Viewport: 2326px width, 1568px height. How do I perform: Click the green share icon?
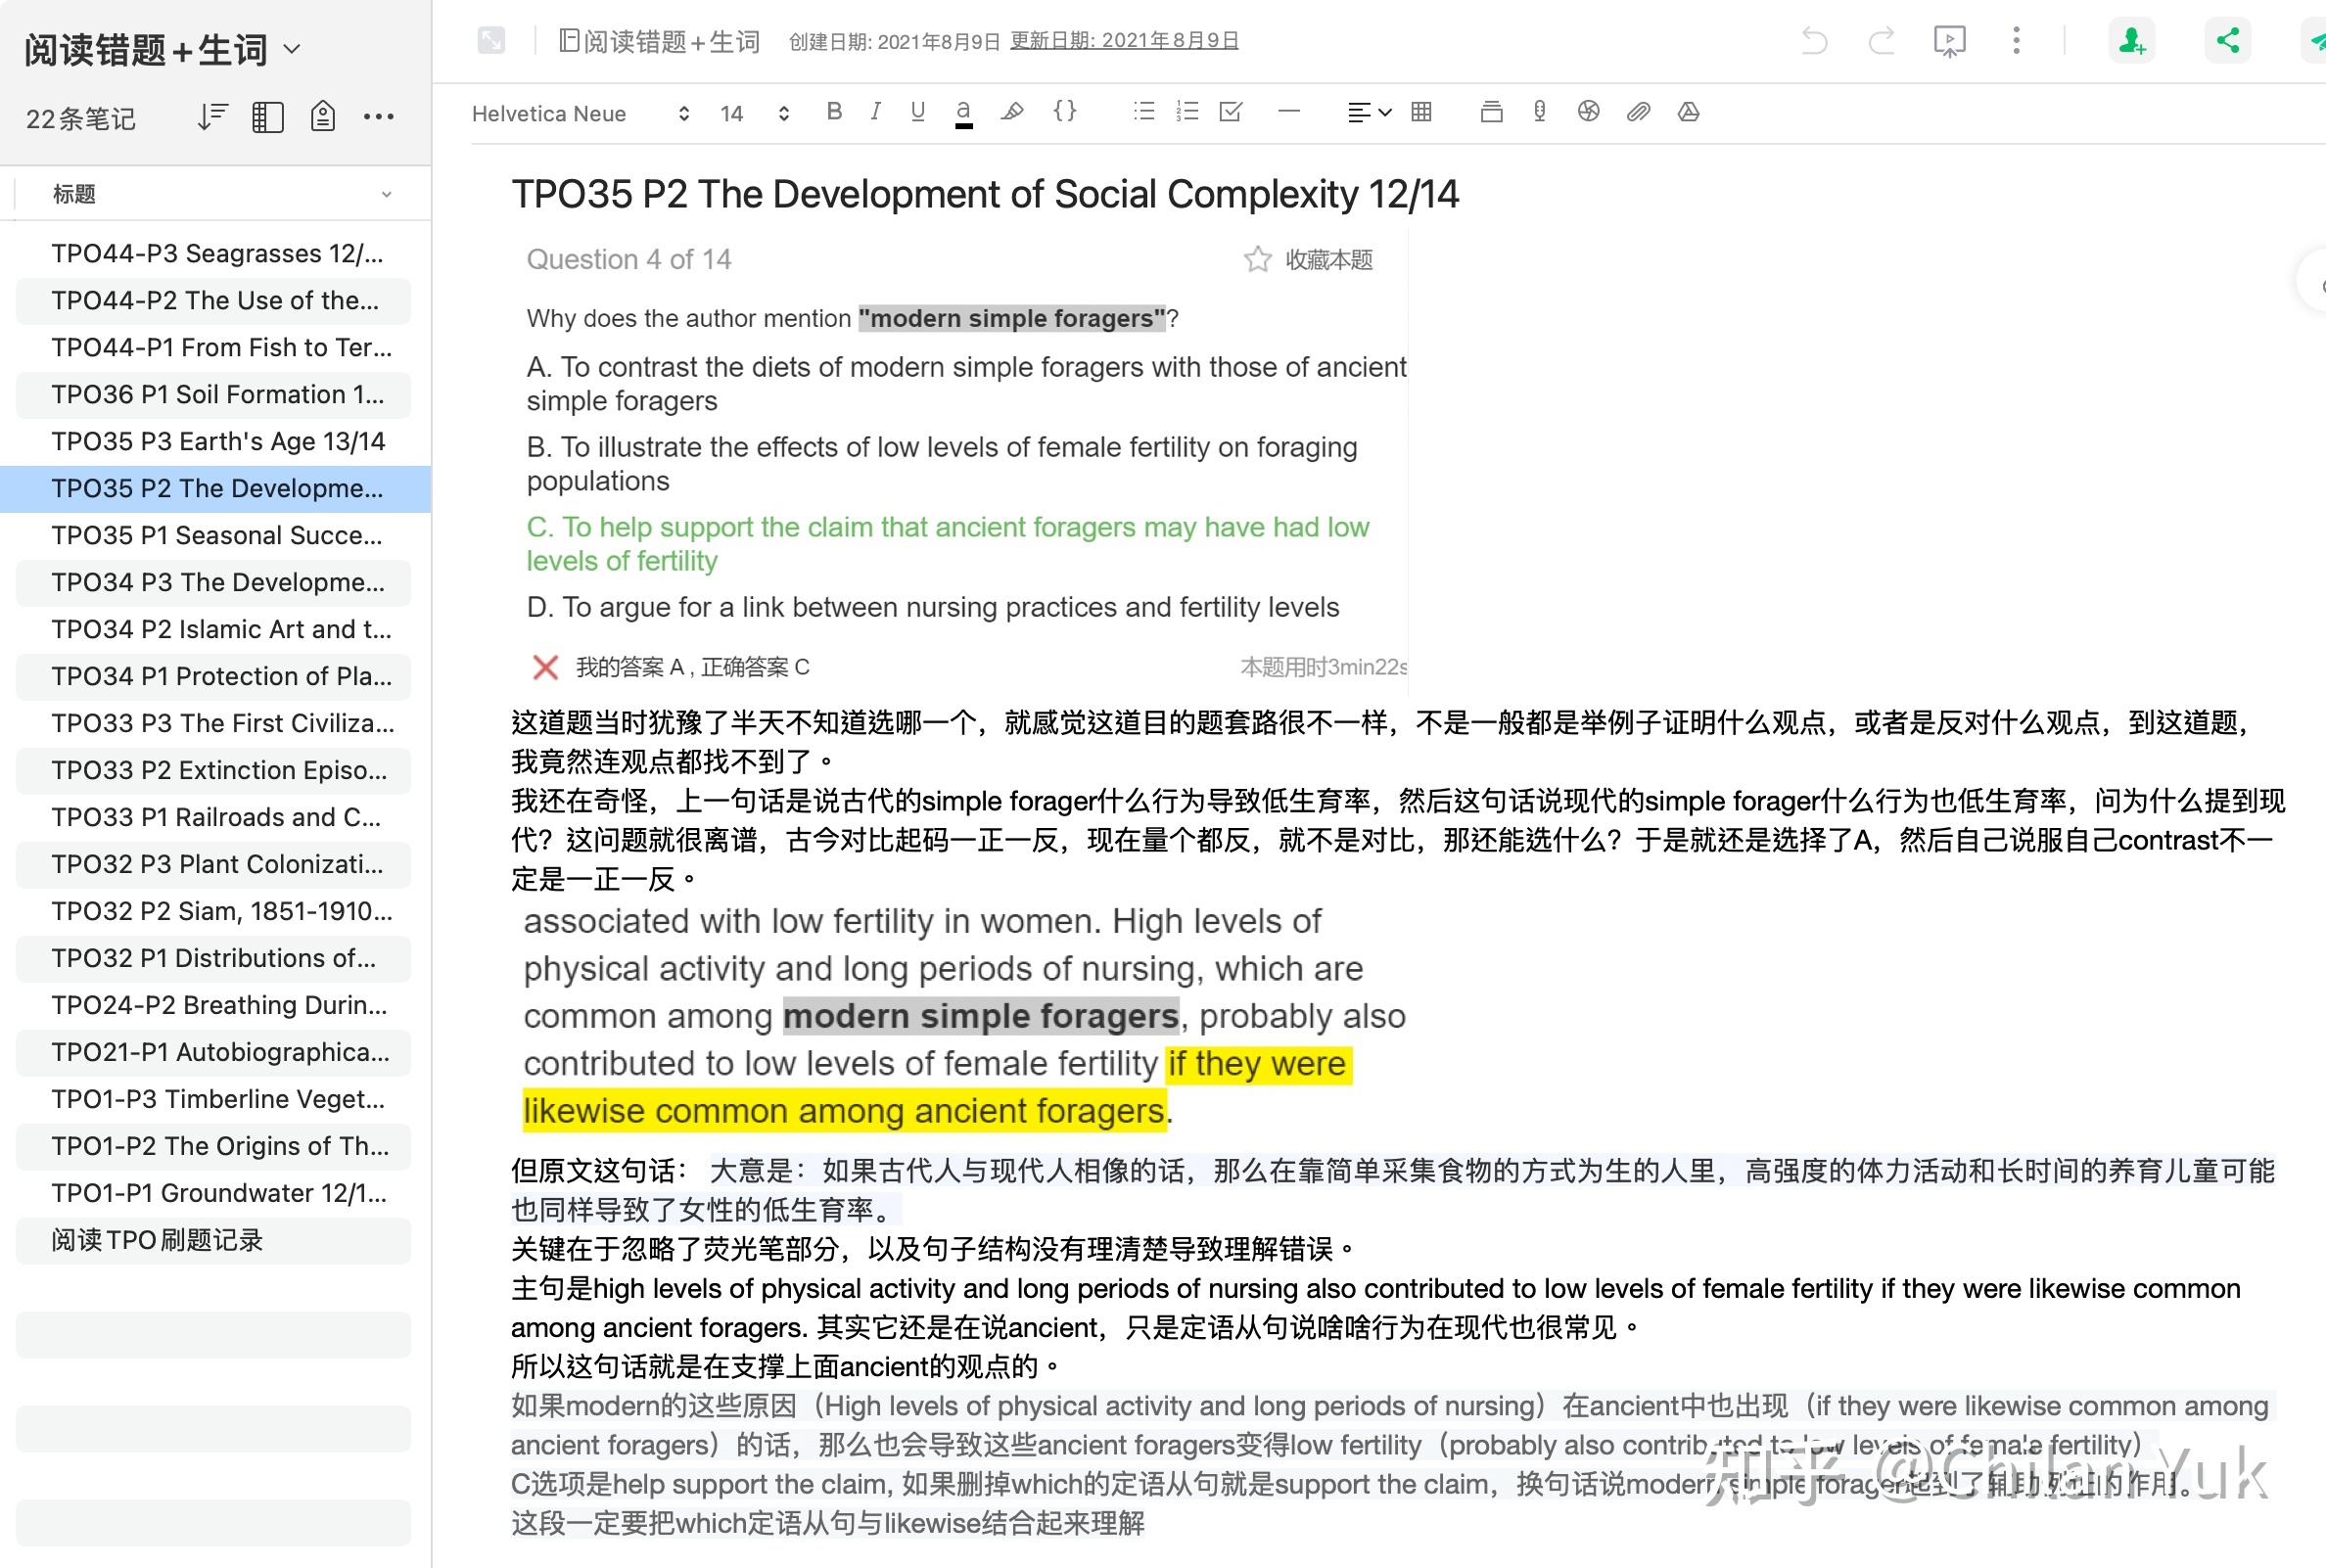(x=2228, y=40)
